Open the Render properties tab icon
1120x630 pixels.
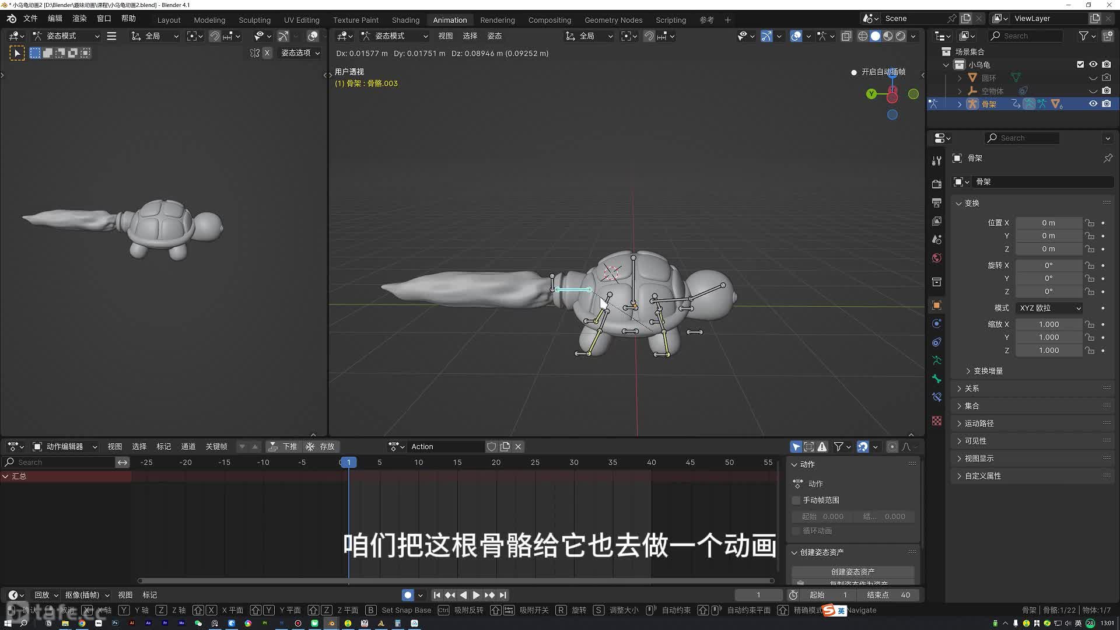(x=937, y=184)
